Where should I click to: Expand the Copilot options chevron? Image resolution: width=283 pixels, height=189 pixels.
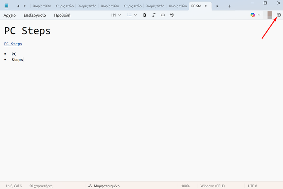(x=259, y=15)
